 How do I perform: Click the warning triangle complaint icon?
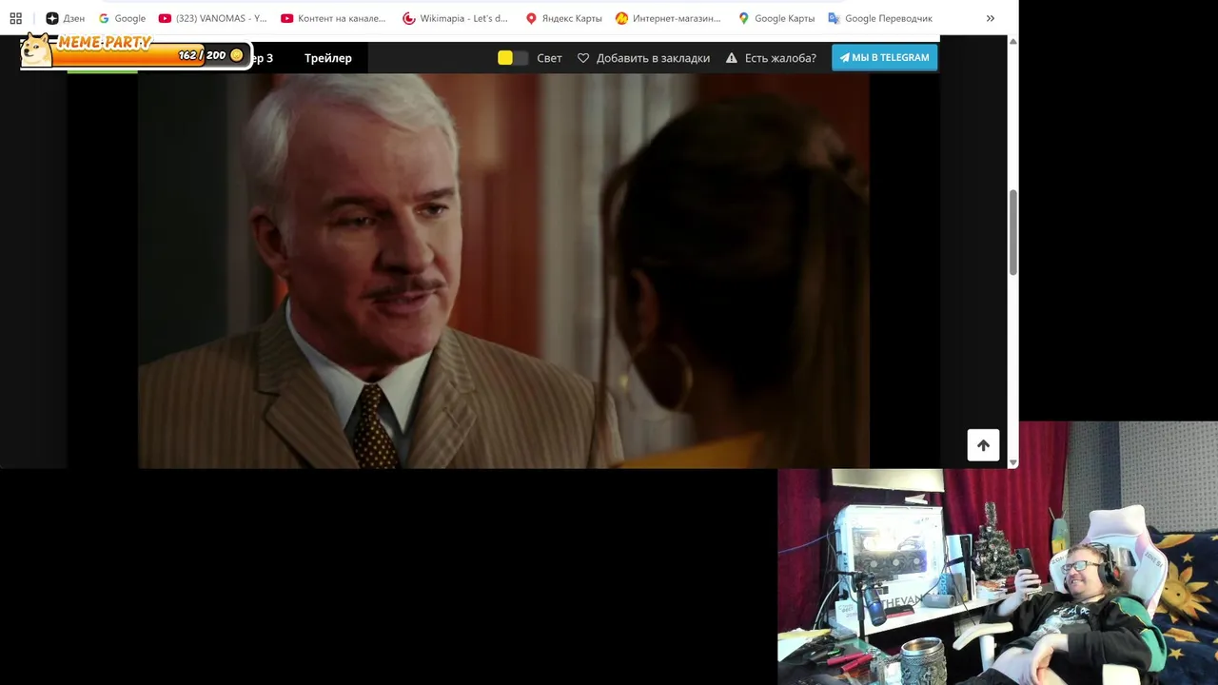pos(732,58)
